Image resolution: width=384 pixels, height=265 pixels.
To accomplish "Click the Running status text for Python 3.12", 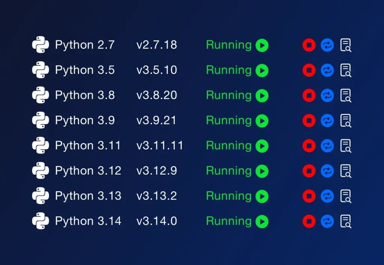I will [x=229, y=172].
